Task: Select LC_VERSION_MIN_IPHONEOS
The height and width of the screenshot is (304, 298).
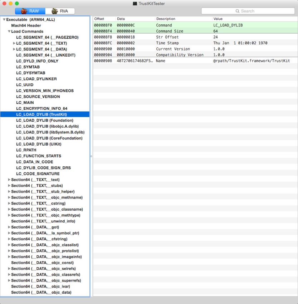Action: [45, 91]
